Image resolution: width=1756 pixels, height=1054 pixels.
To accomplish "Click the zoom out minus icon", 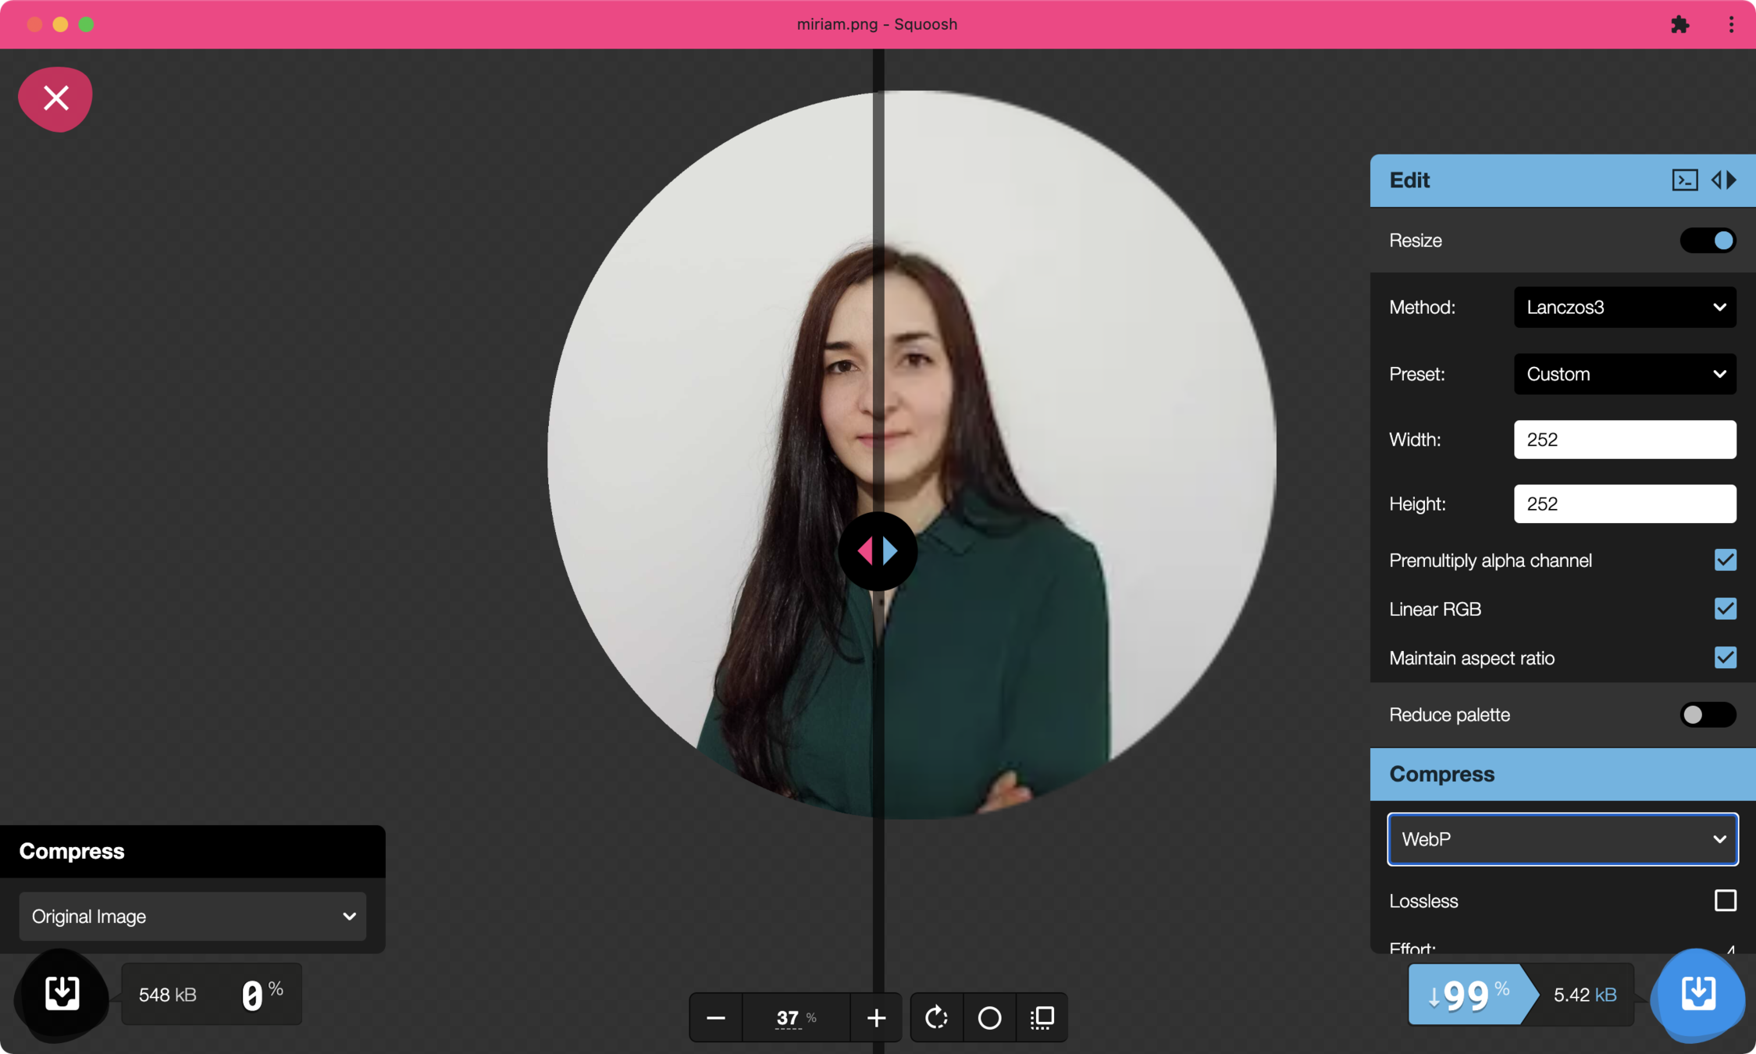I will tap(715, 1017).
